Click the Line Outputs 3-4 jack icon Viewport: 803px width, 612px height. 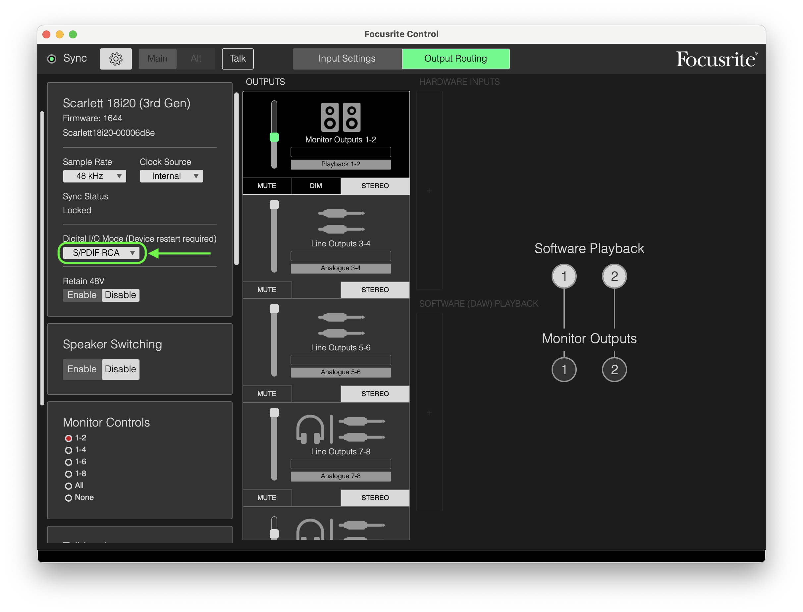click(x=342, y=221)
